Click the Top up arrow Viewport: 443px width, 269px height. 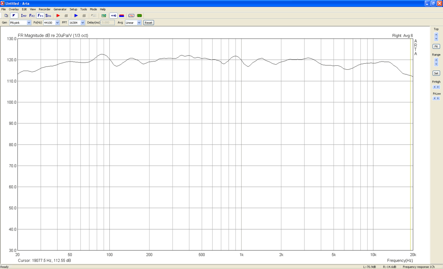[436, 35]
